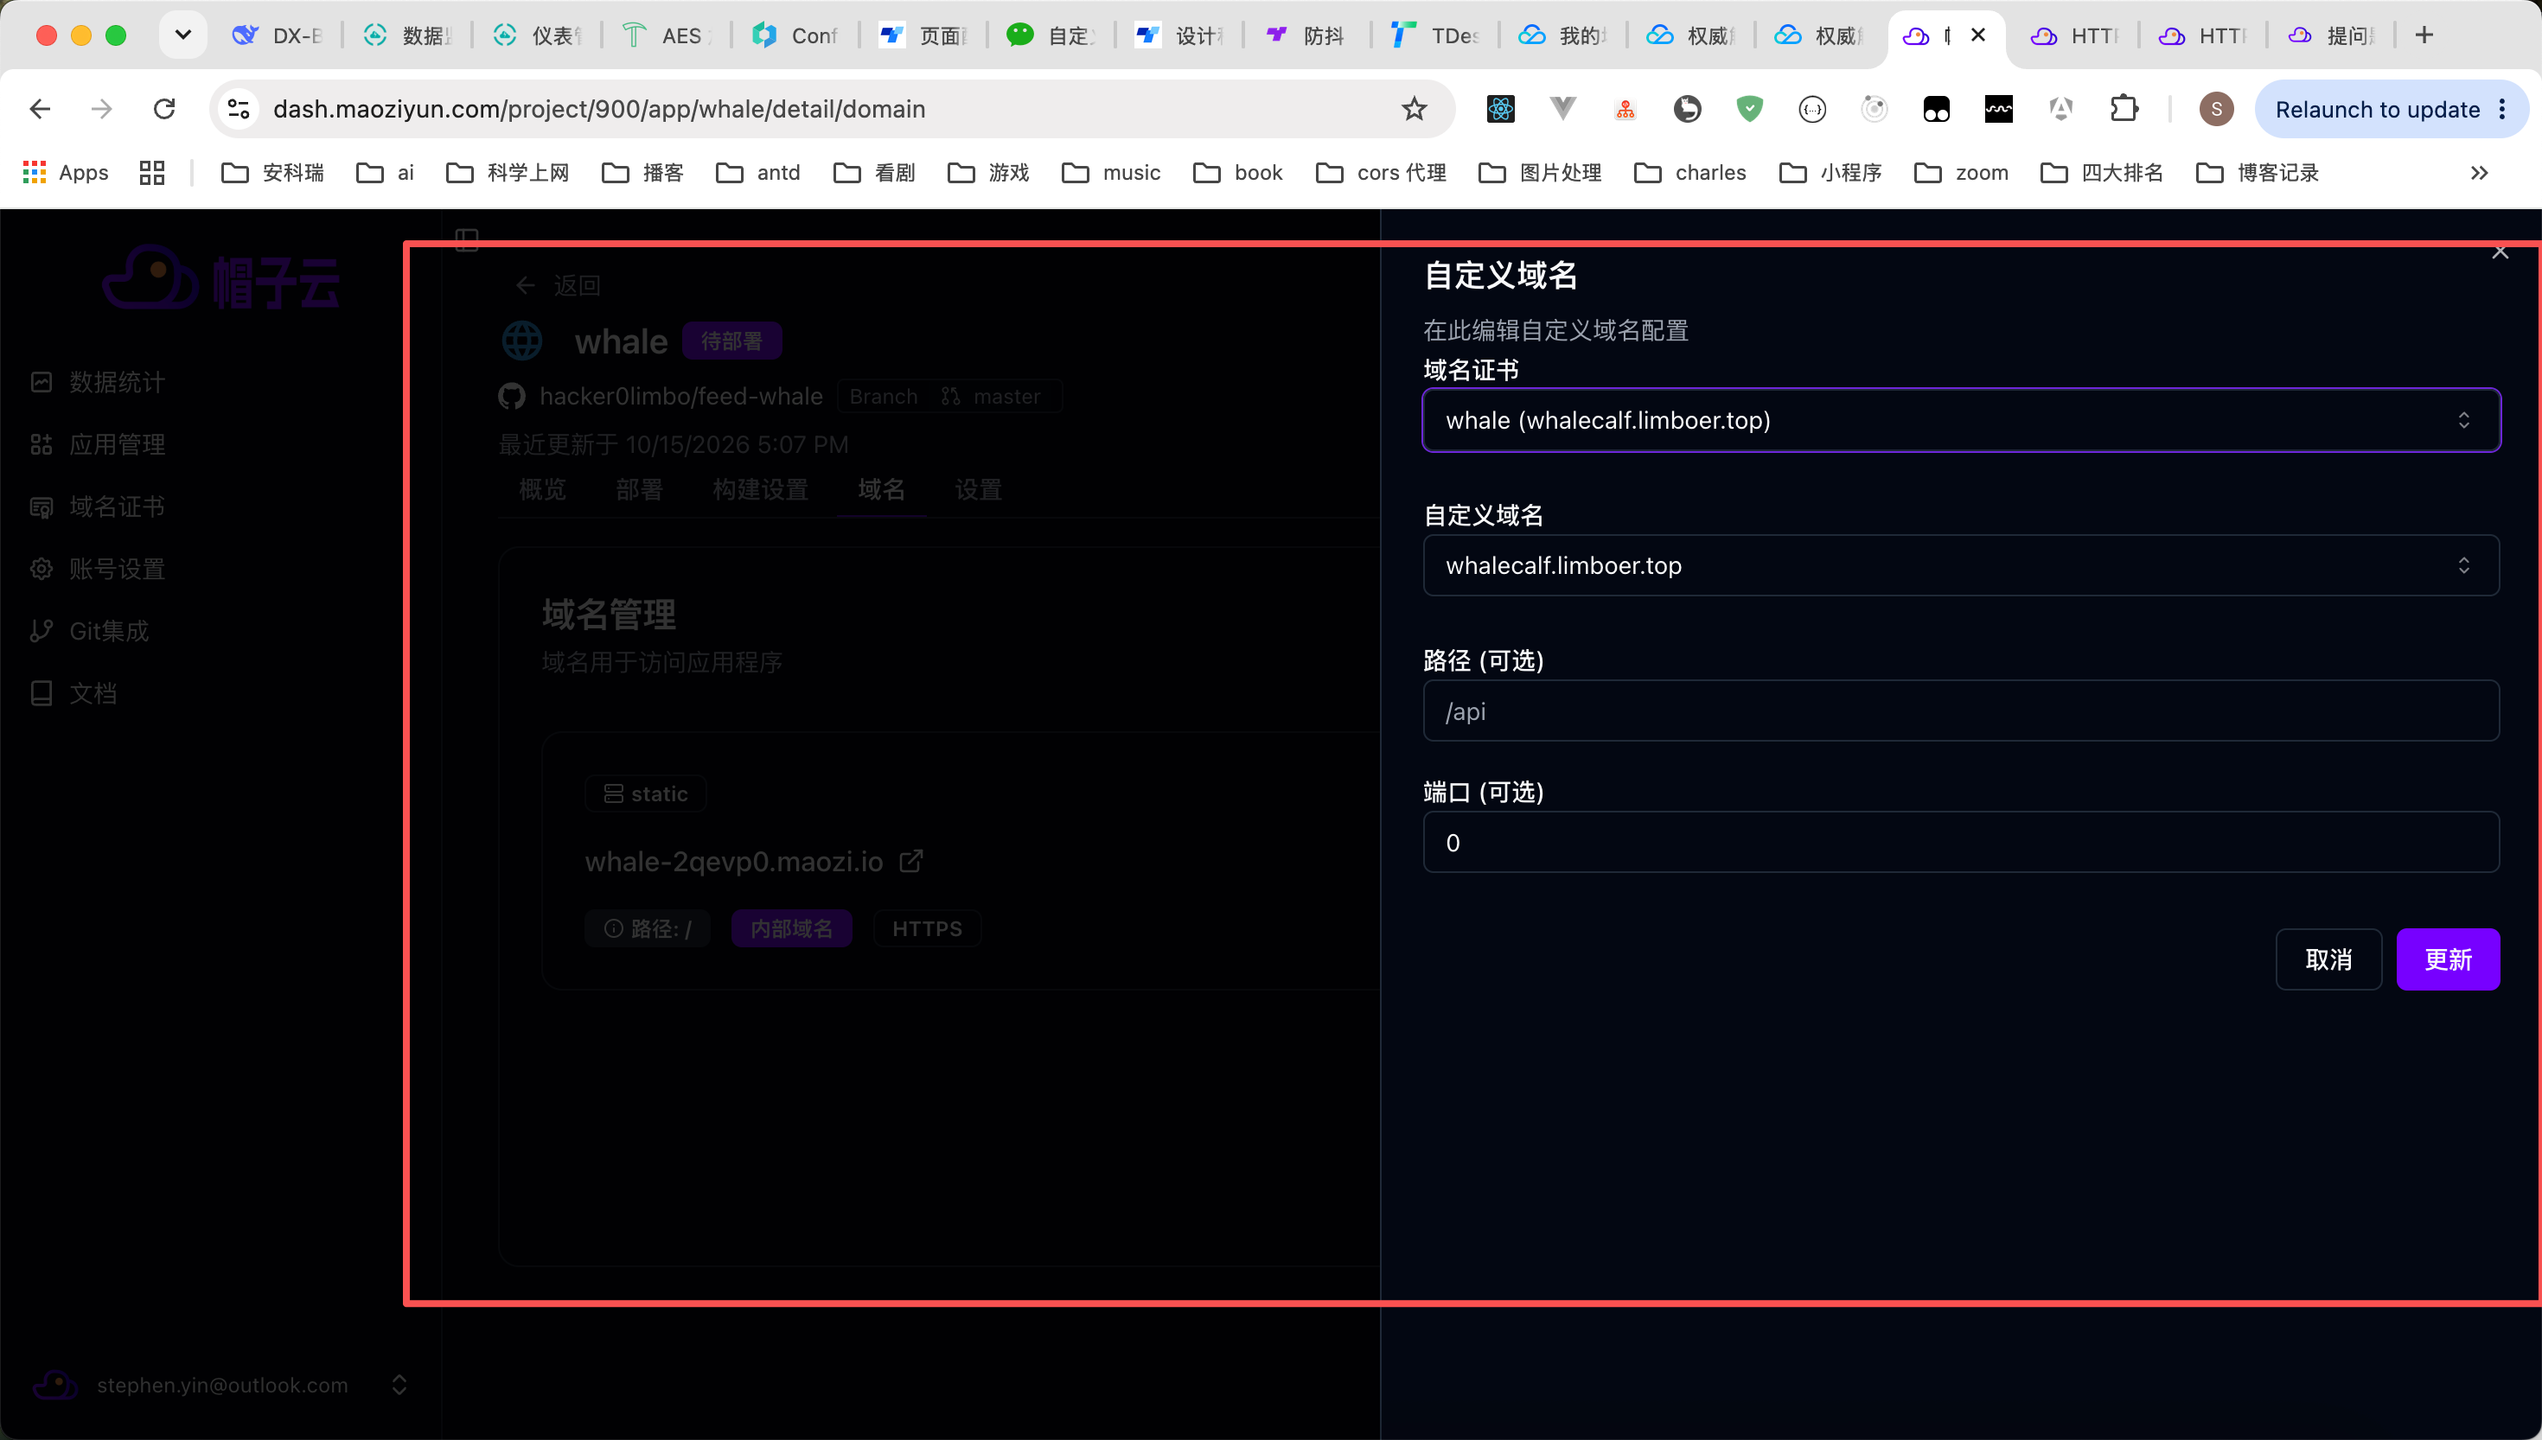
Task: Open 文档 in the sidebar
Action: pos(75,693)
